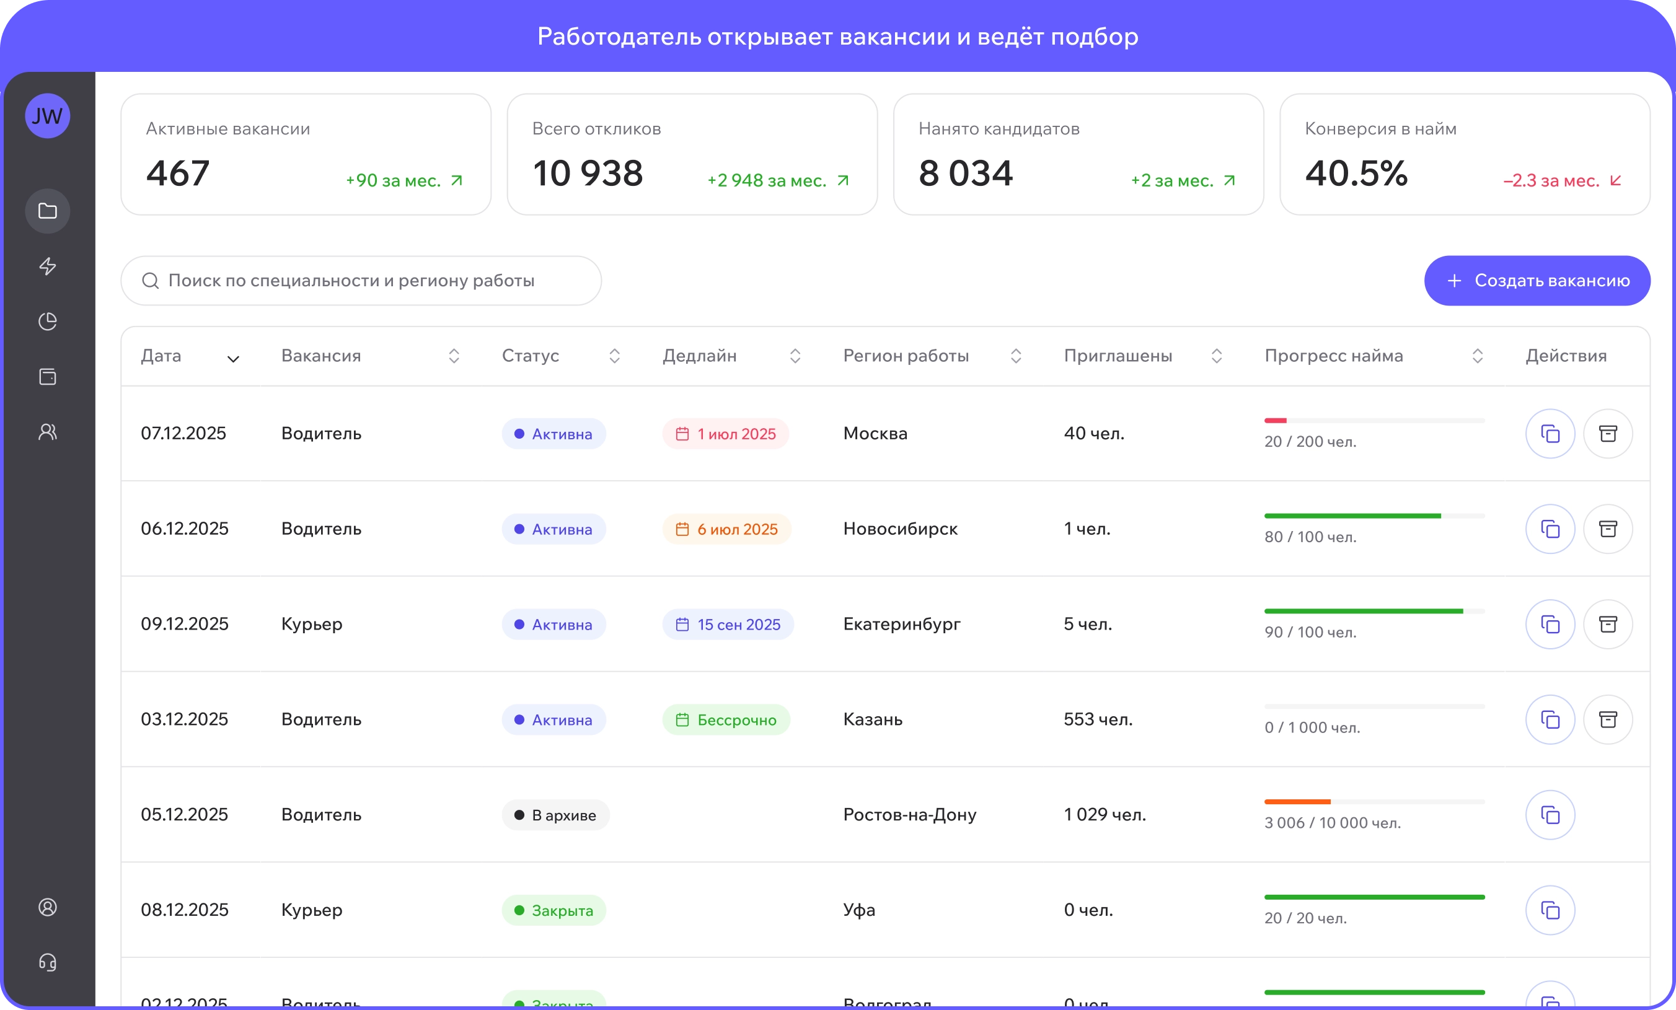Open the wallet sidebar icon

tap(48, 376)
